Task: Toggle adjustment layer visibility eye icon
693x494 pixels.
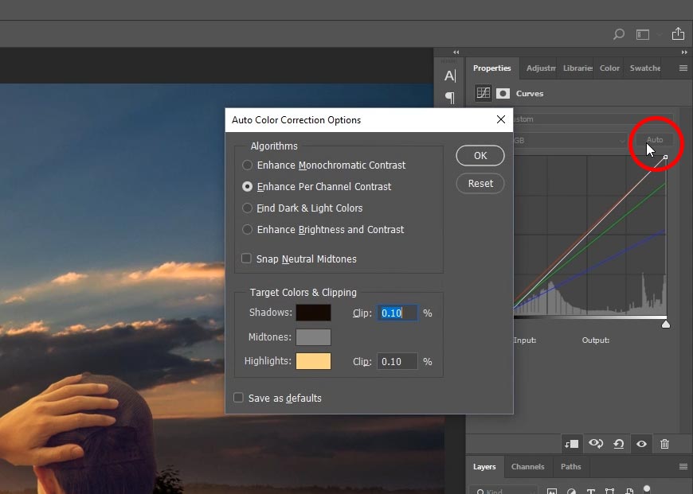Action: [x=642, y=444]
